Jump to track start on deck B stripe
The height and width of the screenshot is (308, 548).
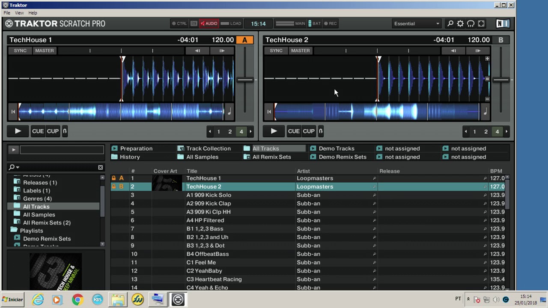[269, 112]
